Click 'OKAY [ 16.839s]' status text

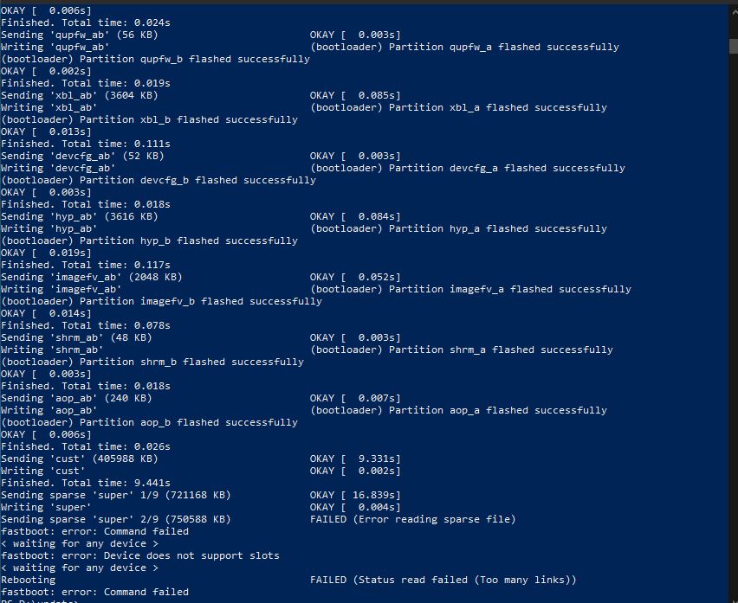coord(355,496)
